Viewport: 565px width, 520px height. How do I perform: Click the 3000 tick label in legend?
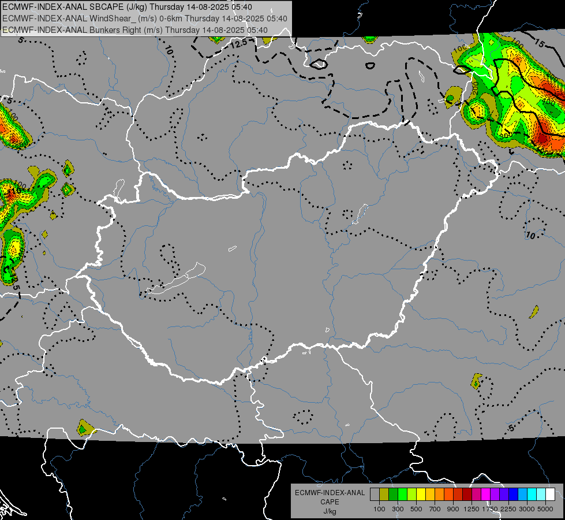tap(527, 509)
